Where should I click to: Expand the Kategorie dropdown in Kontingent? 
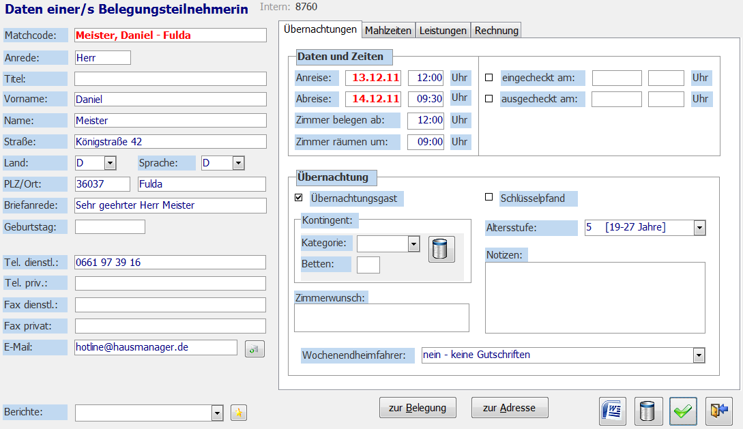click(x=413, y=244)
